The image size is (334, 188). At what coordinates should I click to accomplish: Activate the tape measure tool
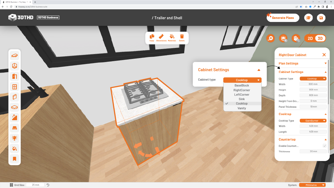click(x=271, y=38)
